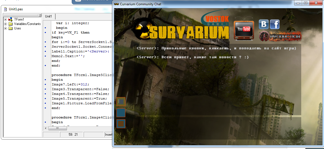The width and height of the screenshot is (324, 149).
Task: Click the 'Label1.Caption' code line
Action: pyautogui.click(x=80, y=51)
